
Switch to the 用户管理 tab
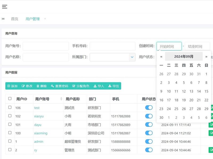pyautogui.click(x=32, y=19)
